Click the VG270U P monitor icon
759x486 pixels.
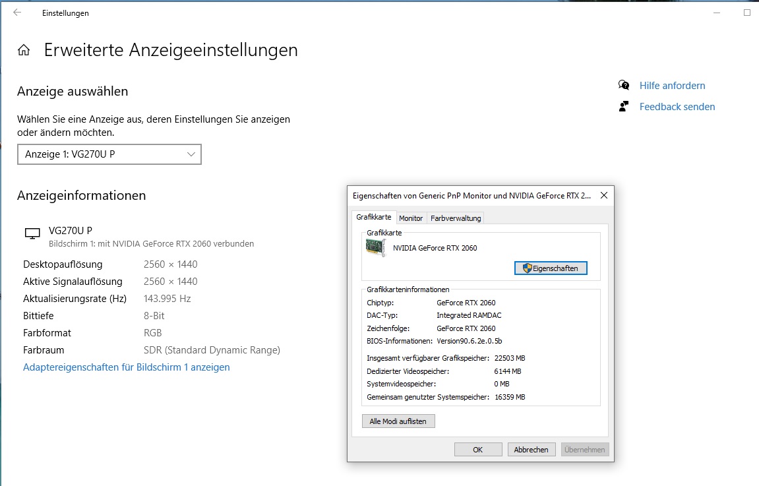(32, 234)
